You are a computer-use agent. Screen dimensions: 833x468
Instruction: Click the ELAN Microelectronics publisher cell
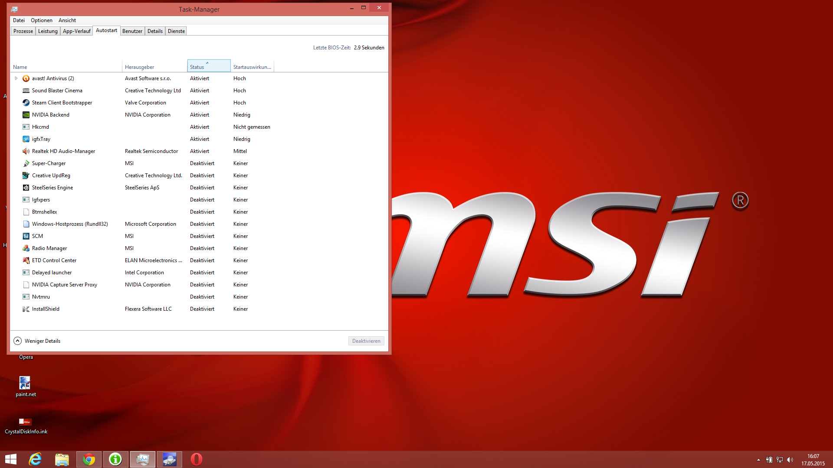coord(154,260)
